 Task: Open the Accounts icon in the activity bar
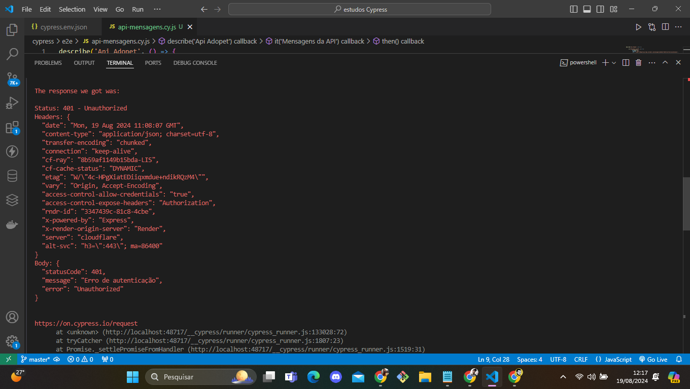(x=12, y=317)
